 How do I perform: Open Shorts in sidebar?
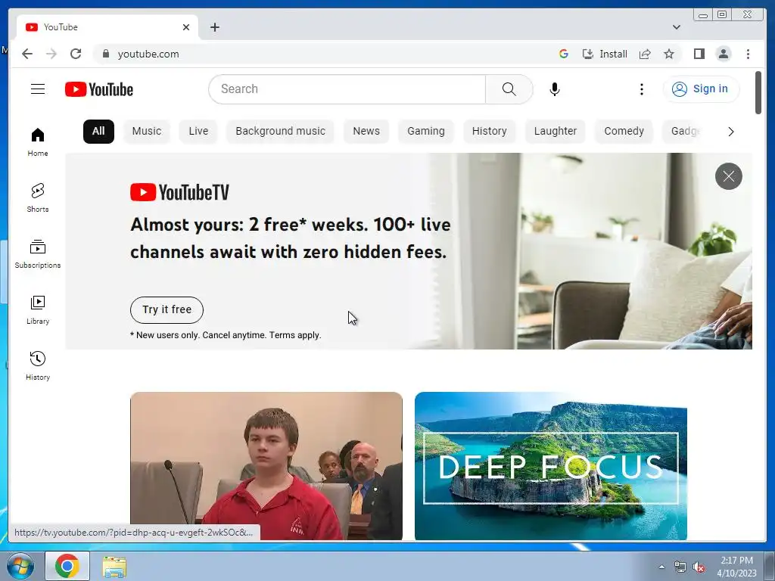38,197
